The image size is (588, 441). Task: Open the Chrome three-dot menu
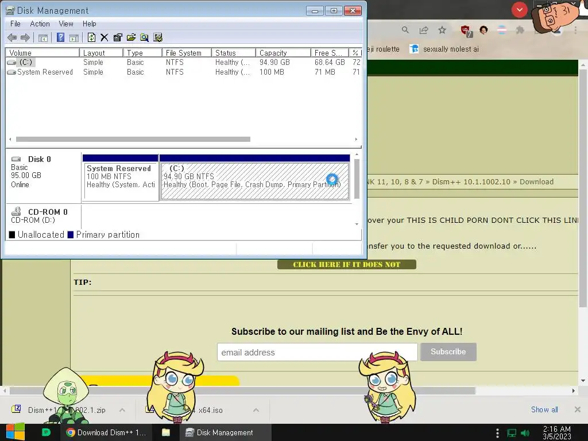(x=575, y=30)
